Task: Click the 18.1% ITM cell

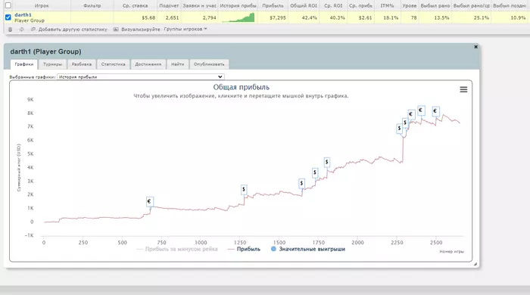Action: (387, 17)
